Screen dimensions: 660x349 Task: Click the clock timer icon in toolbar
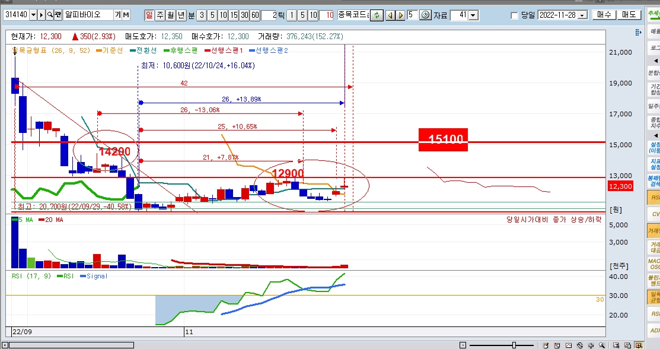(425, 15)
